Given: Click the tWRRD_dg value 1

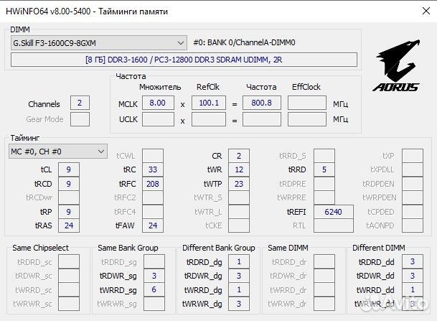Looking at the screenshot, I should click(239, 290).
